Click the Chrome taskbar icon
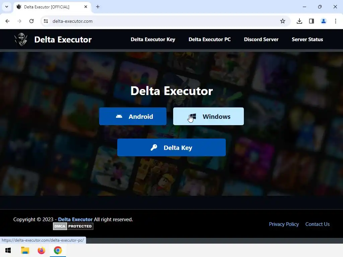The image size is (343, 257). (58, 250)
